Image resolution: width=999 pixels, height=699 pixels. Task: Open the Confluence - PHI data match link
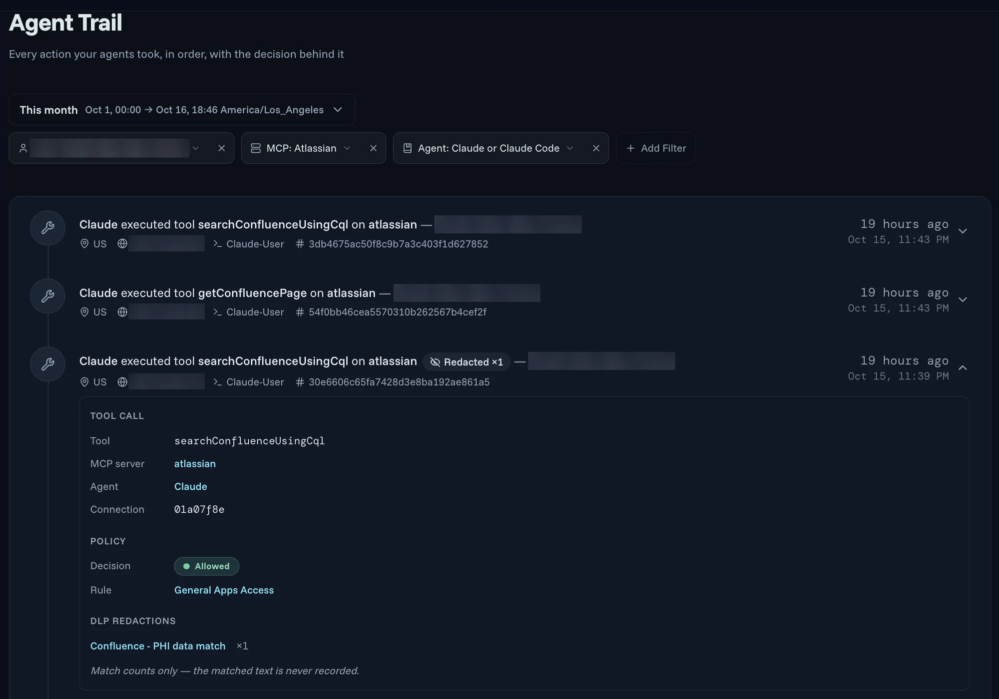pos(158,646)
